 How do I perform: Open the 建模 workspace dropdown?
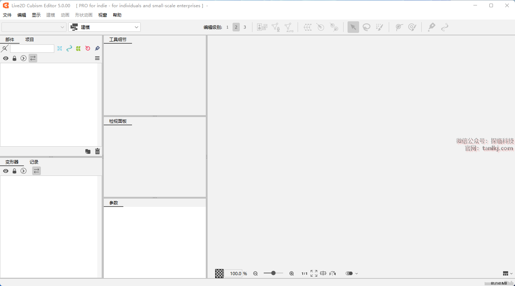(x=105, y=27)
